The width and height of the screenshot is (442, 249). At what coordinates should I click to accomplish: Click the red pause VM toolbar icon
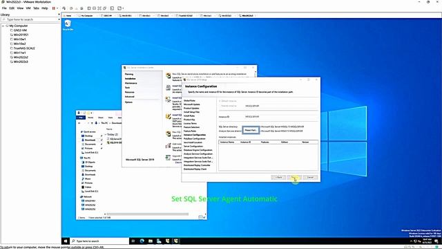coord(54,8)
